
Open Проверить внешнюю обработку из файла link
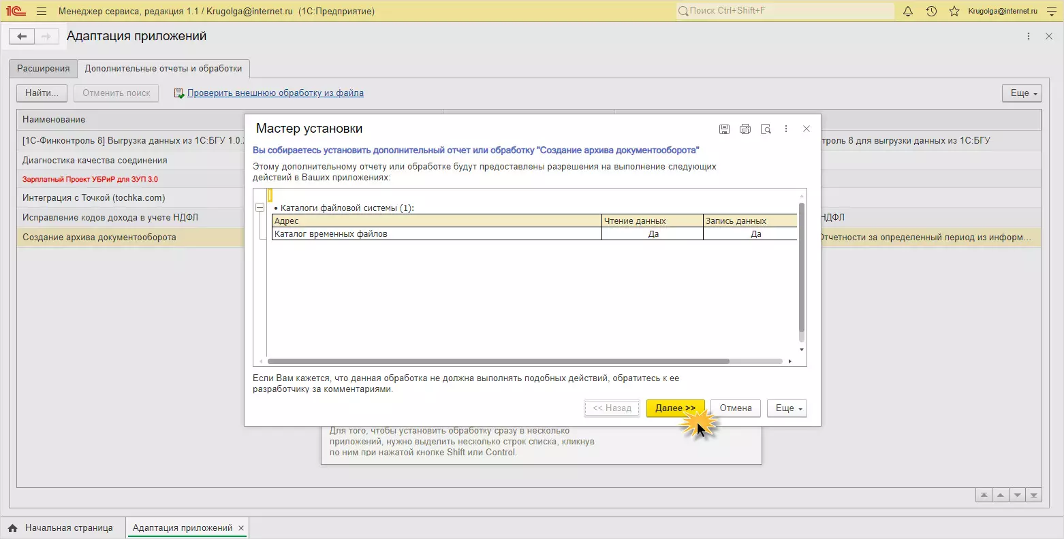click(x=275, y=93)
